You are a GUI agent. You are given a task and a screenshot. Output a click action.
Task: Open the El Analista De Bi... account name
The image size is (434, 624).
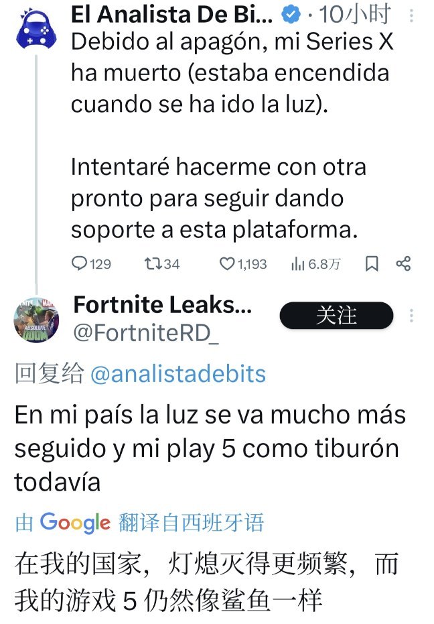point(171,13)
